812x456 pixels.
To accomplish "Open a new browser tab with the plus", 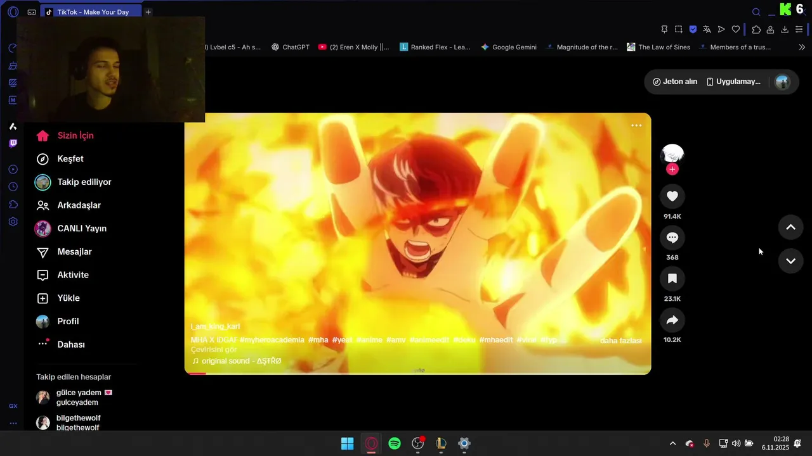I will [148, 12].
